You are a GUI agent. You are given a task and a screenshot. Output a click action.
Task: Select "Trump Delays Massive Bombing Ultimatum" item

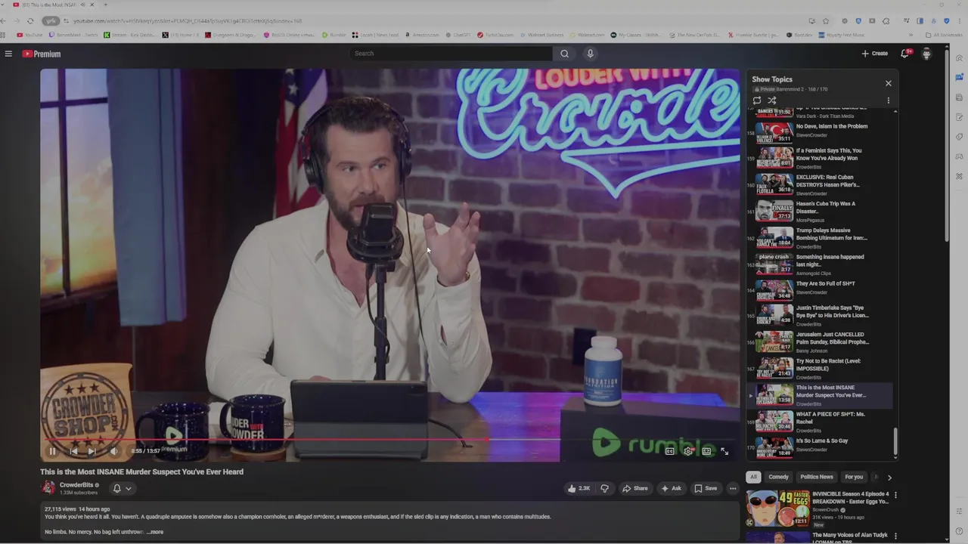point(820,237)
